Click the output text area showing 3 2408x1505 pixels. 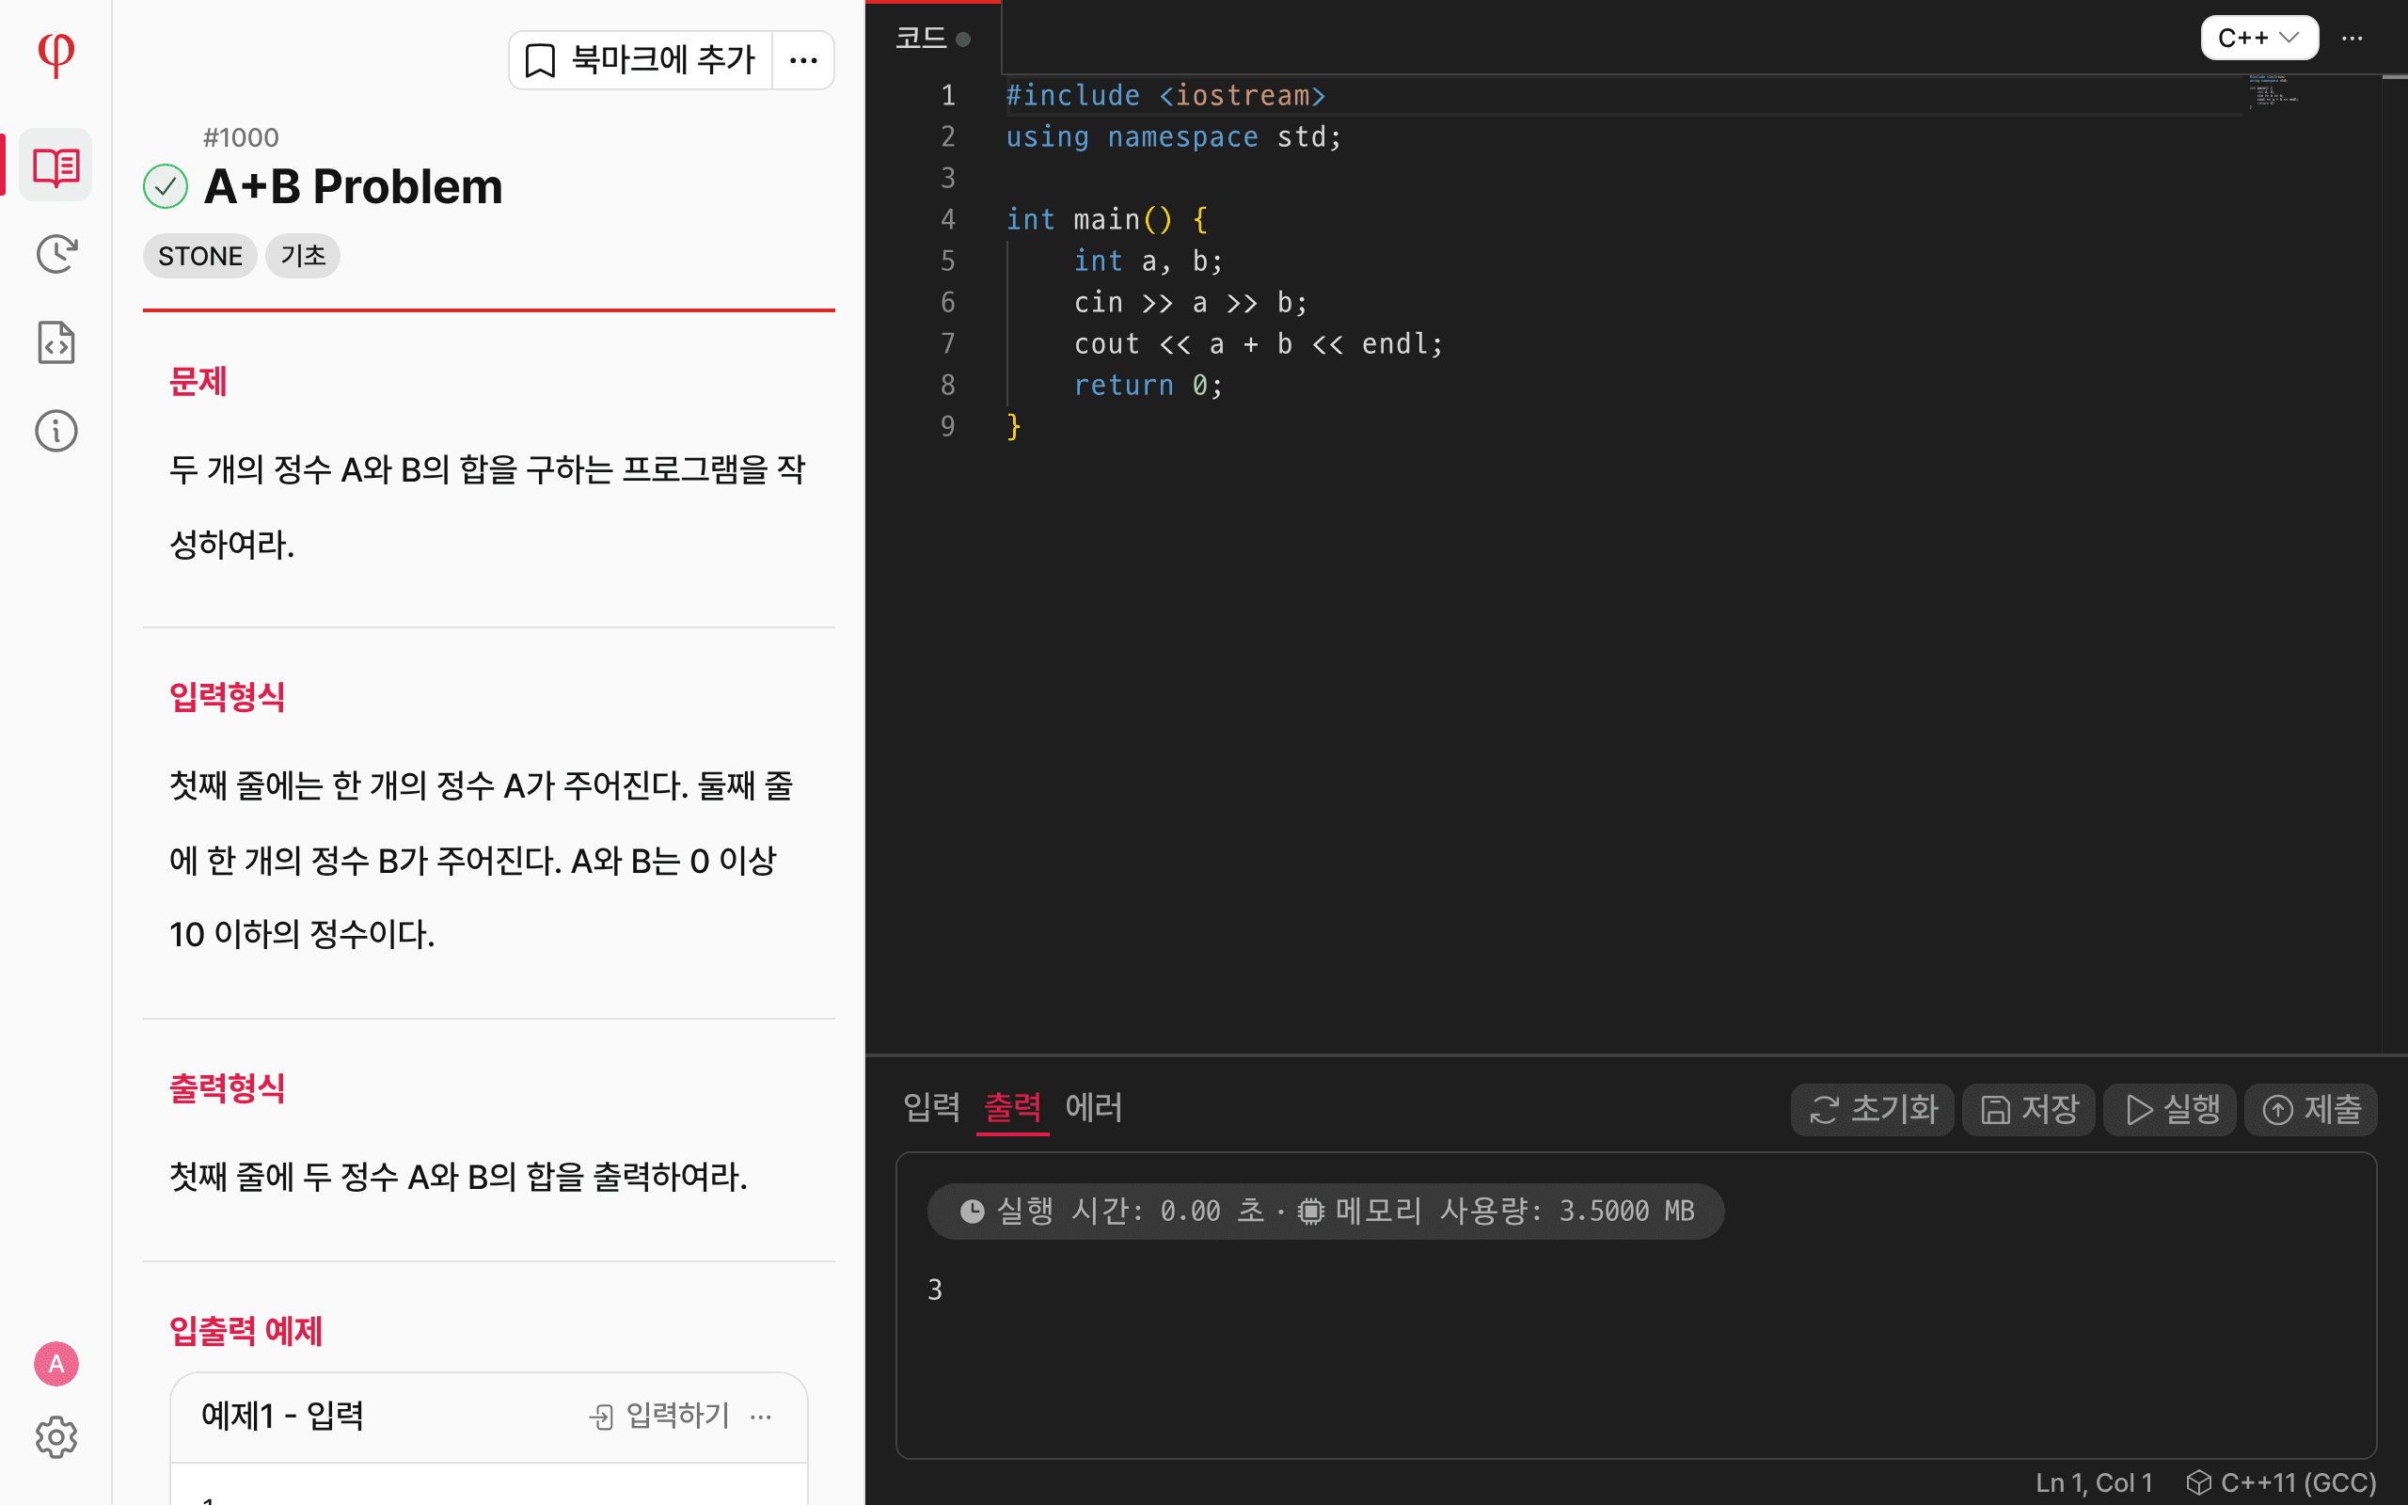(1636, 1305)
